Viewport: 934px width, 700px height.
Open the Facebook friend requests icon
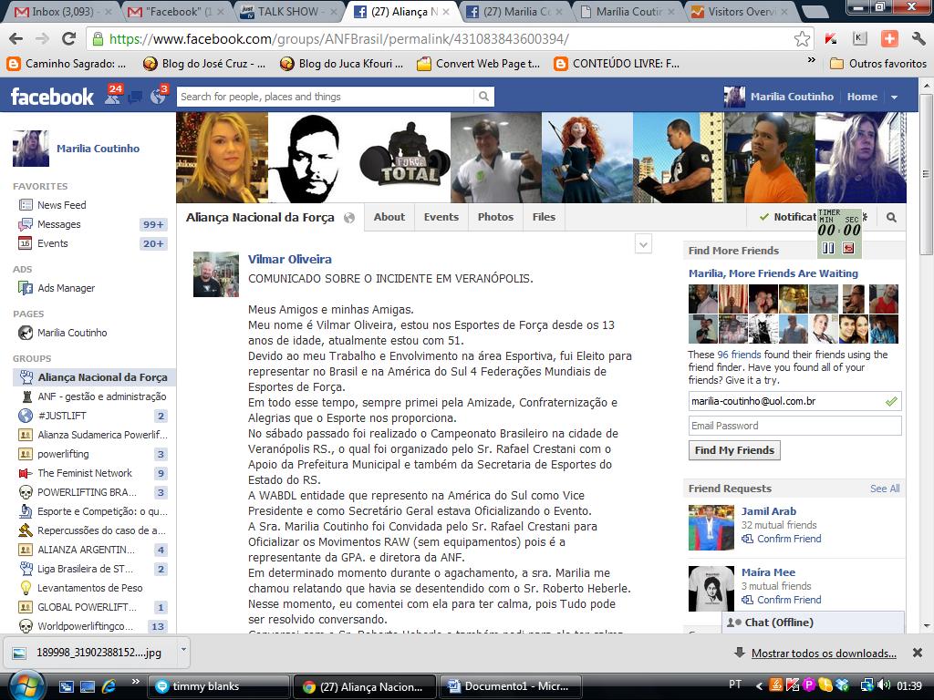(x=113, y=95)
